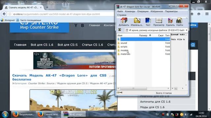Viewport: 211px width, 118px height.
Task: Click the up-one-level folder icon in WinRAR
Action: coord(119,30)
